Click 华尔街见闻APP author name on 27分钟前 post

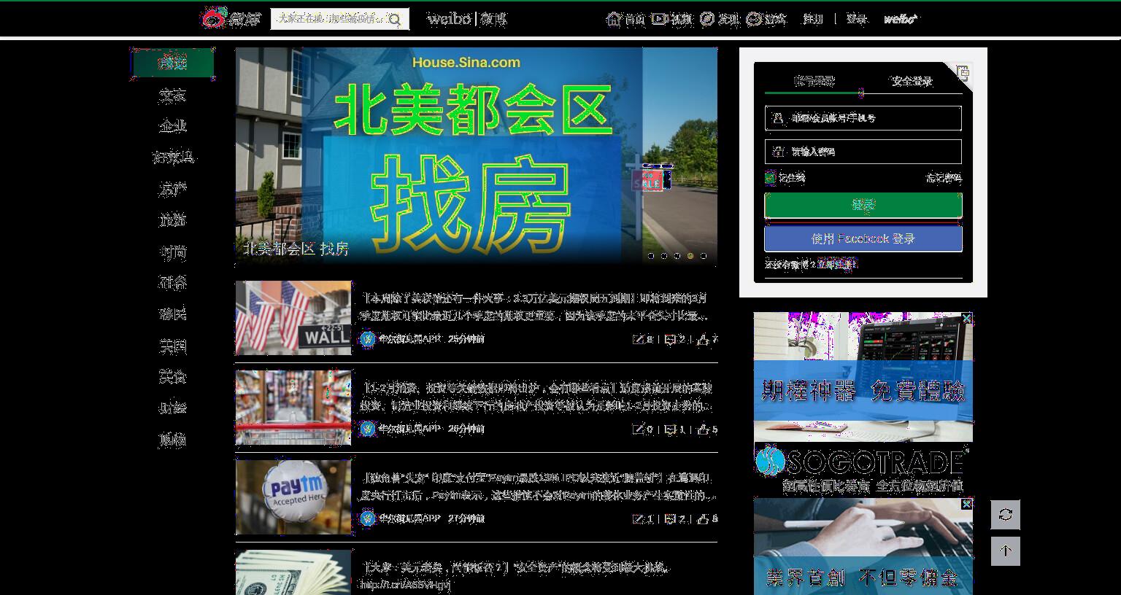point(409,518)
